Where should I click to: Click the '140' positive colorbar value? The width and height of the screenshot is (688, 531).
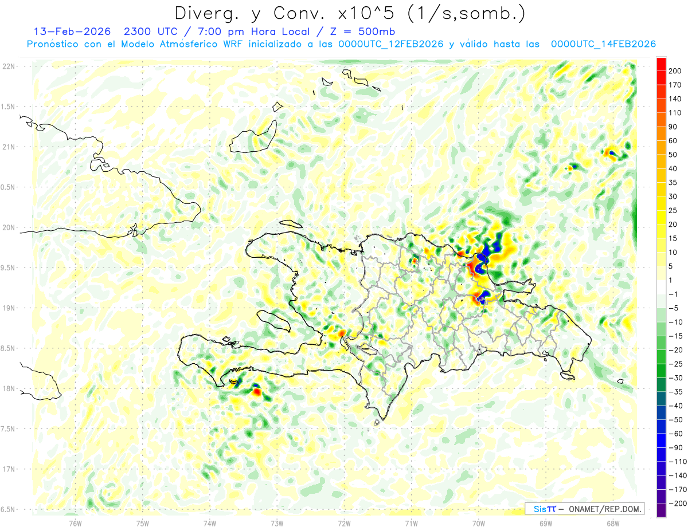(675, 99)
